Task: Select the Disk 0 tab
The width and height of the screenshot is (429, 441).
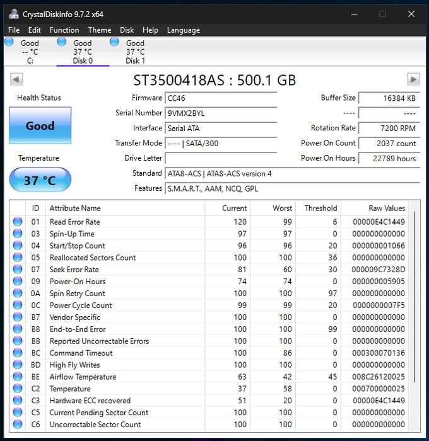Action: pos(83,52)
